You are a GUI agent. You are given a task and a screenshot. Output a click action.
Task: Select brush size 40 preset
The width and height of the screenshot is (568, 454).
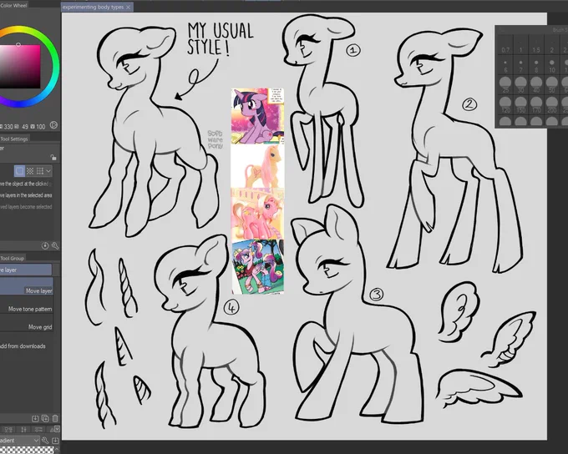click(x=536, y=85)
